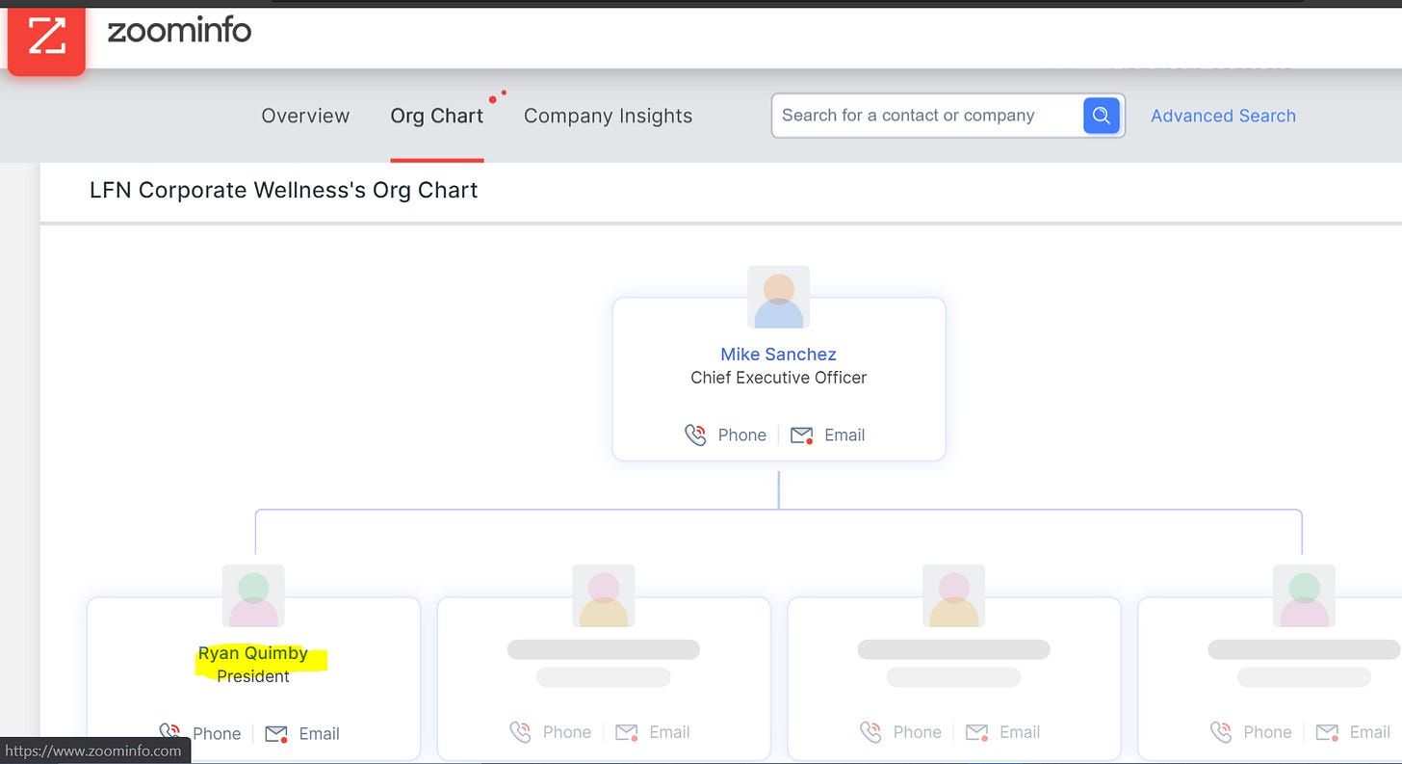1402x764 pixels.
Task: Click Mike Sanchez's phone icon
Action: pos(695,435)
